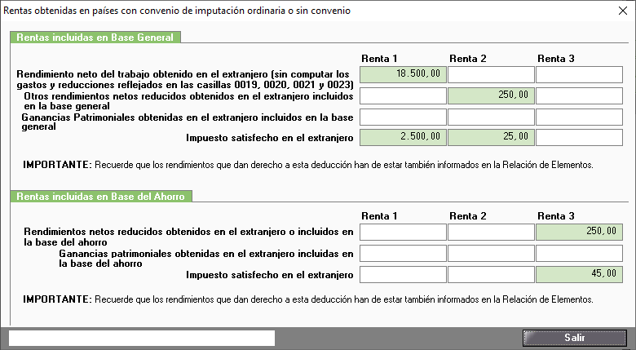The height and width of the screenshot is (350, 636).
Task: Select Renta 3 ganancias patrimoniales base general field
Action: (579, 117)
